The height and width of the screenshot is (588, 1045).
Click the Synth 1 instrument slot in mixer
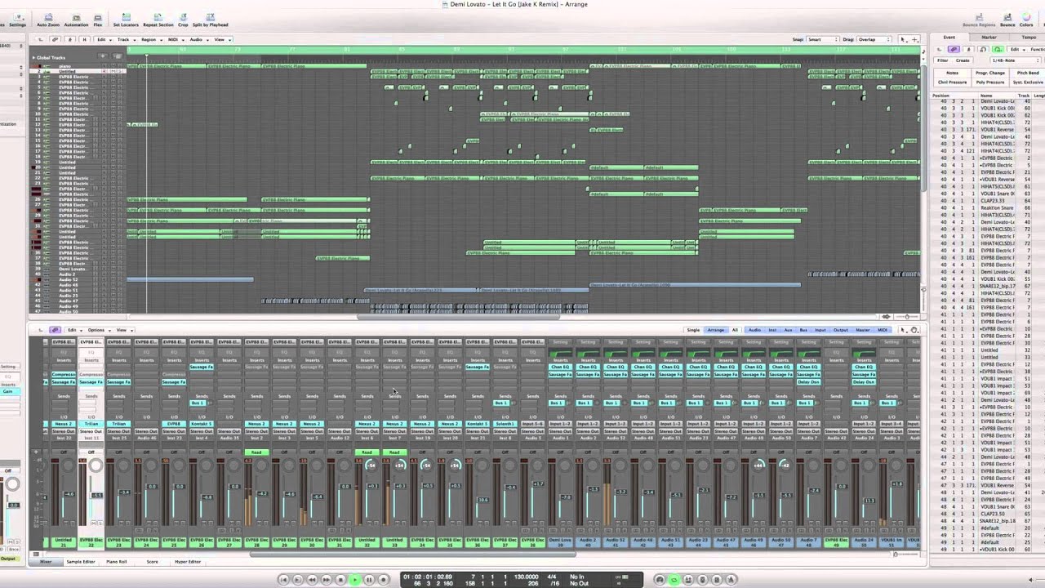(505, 424)
